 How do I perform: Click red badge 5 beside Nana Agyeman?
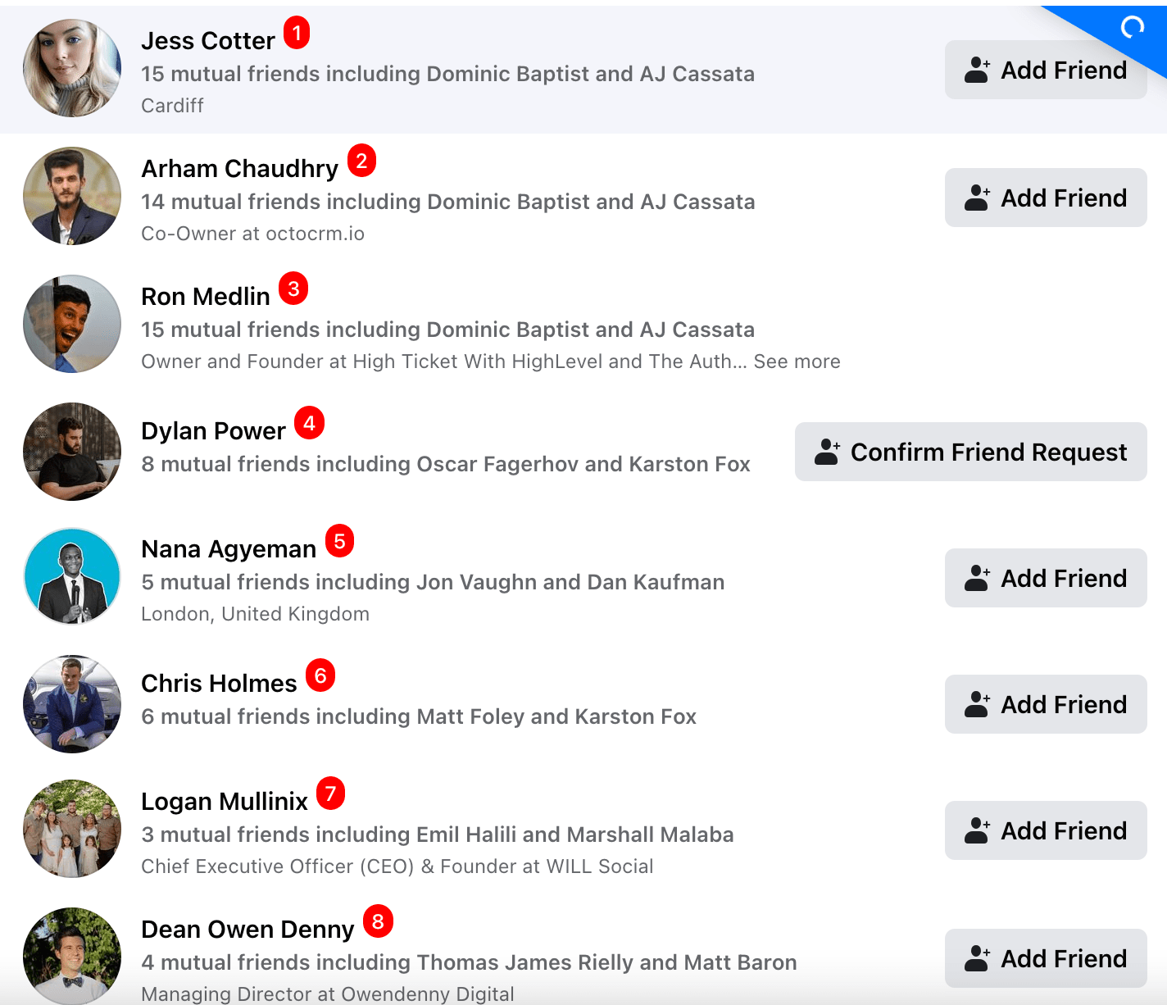[339, 541]
